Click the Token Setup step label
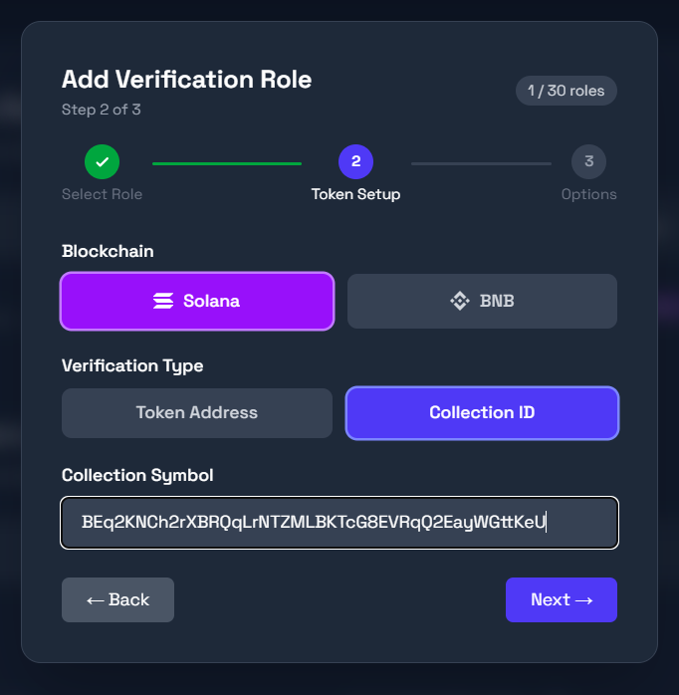The height and width of the screenshot is (695, 679). pos(355,194)
